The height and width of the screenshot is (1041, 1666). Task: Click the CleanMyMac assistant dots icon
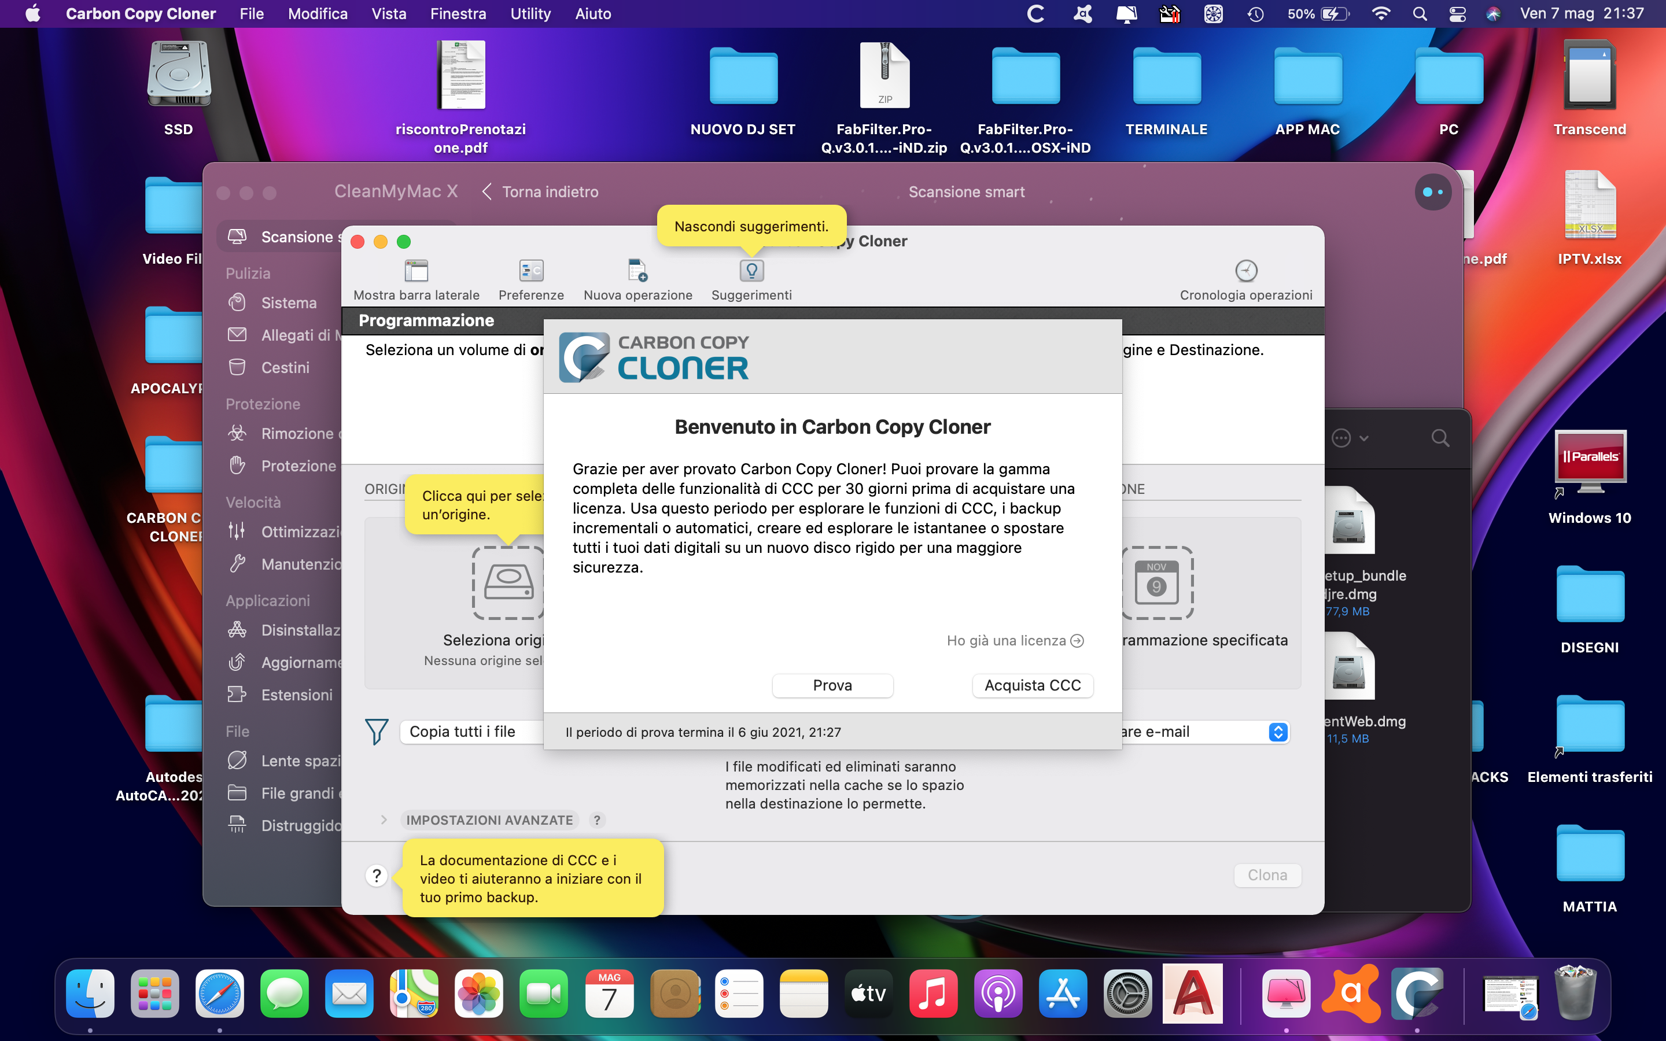coord(1433,192)
